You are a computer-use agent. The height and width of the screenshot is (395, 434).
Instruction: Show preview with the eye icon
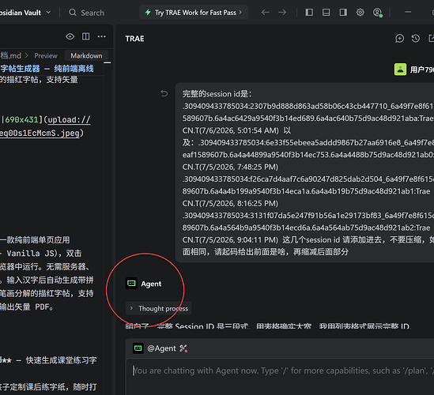pyautogui.click(x=70, y=36)
